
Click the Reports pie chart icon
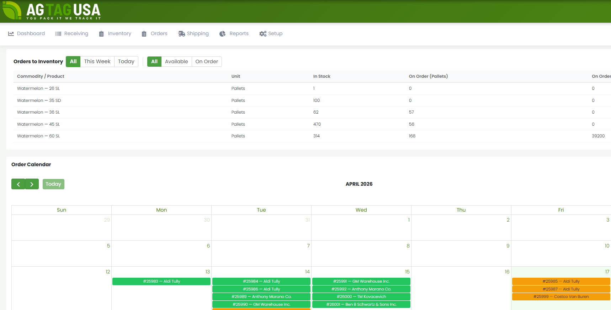click(222, 34)
